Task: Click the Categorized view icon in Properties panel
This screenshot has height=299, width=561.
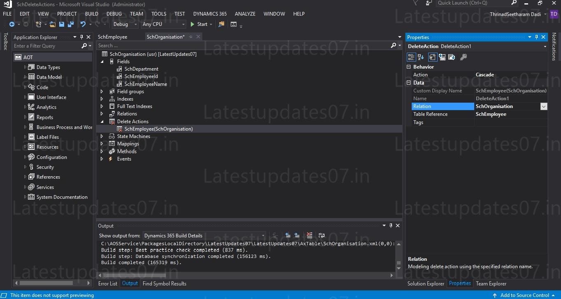Action: [x=411, y=57]
